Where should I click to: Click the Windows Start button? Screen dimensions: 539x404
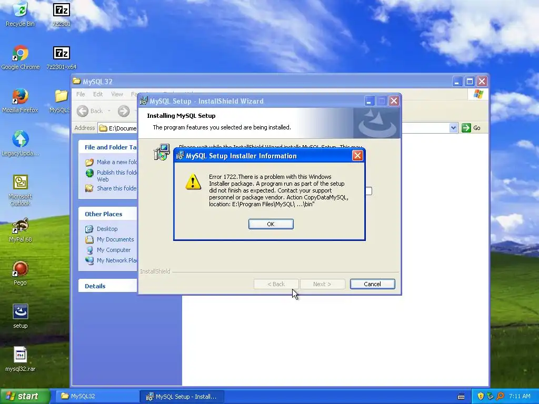click(25, 397)
